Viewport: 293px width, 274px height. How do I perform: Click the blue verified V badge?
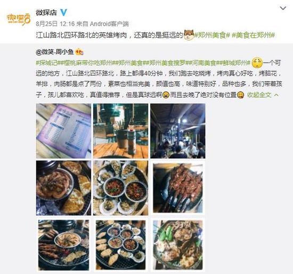[63, 13]
